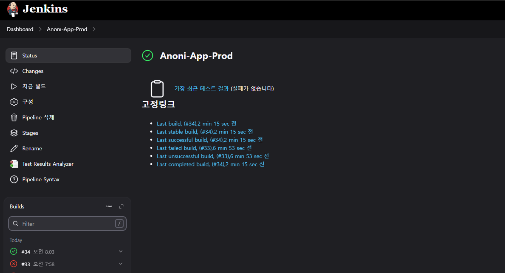Open the breadcrumb chevron after Anoni-App-Prod
This screenshot has height=273, width=505.
coord(94,29)
